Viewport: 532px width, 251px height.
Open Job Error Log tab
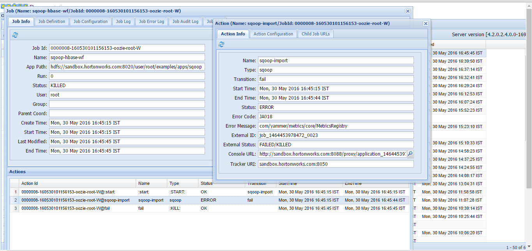click(151, 22)
